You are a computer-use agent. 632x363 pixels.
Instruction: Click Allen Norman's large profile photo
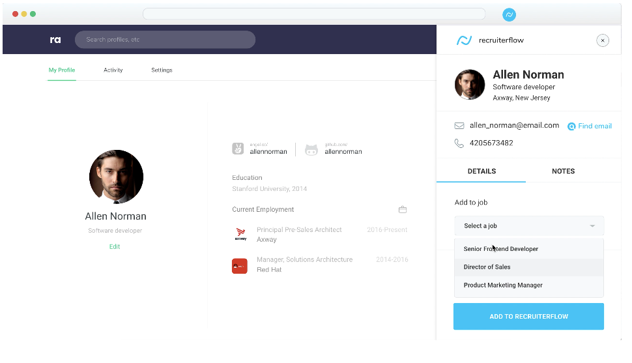pos(116,177)
